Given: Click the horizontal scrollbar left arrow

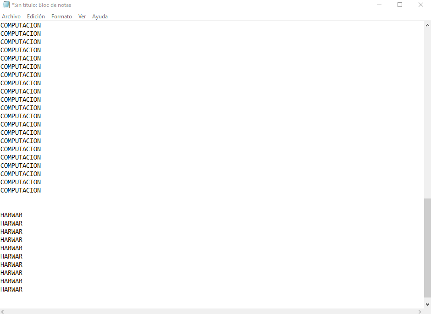Looking at the screenshot, I should [3, 312].
